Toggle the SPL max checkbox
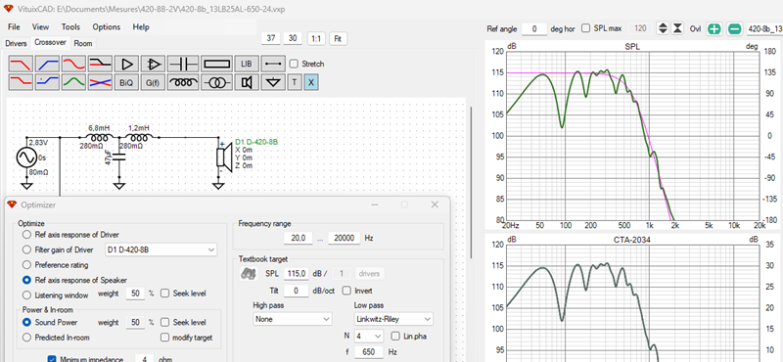 (586, 28)
